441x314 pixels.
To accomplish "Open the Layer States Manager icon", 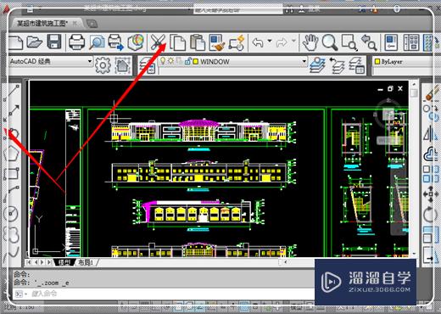I will [x=356, y=65].
